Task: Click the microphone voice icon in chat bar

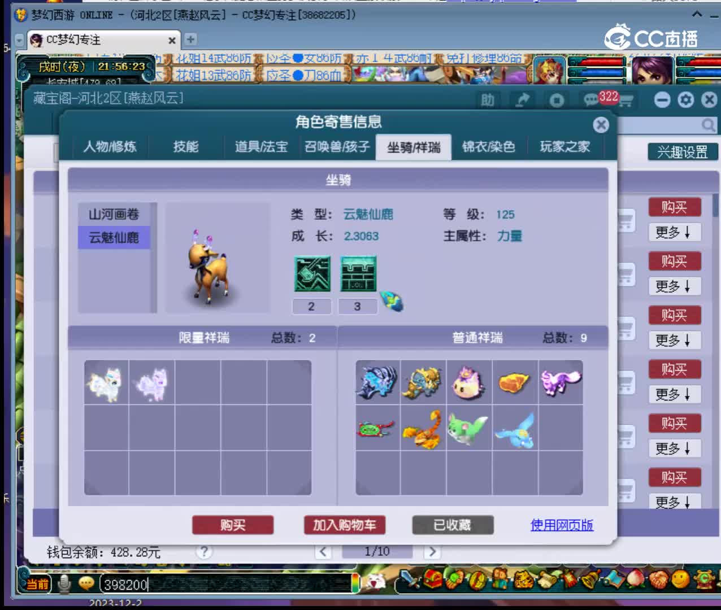Action: coord(64,584)
